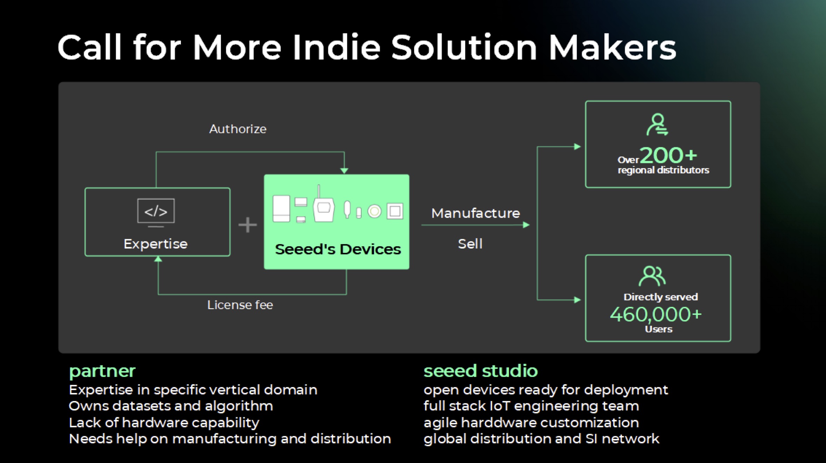Click the Seeed's Devices label
826x463 pixels.
pyautogui.click(x=338, y=249)
